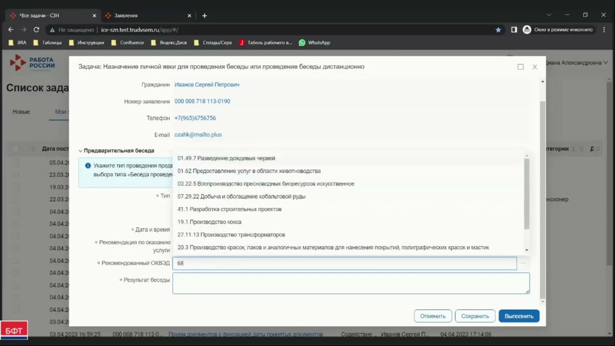Tick the checkbox of the 19.03 task row

coord(15,187)
